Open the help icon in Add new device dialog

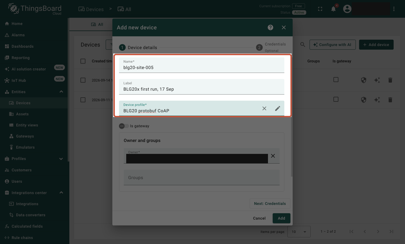point(270,27)
